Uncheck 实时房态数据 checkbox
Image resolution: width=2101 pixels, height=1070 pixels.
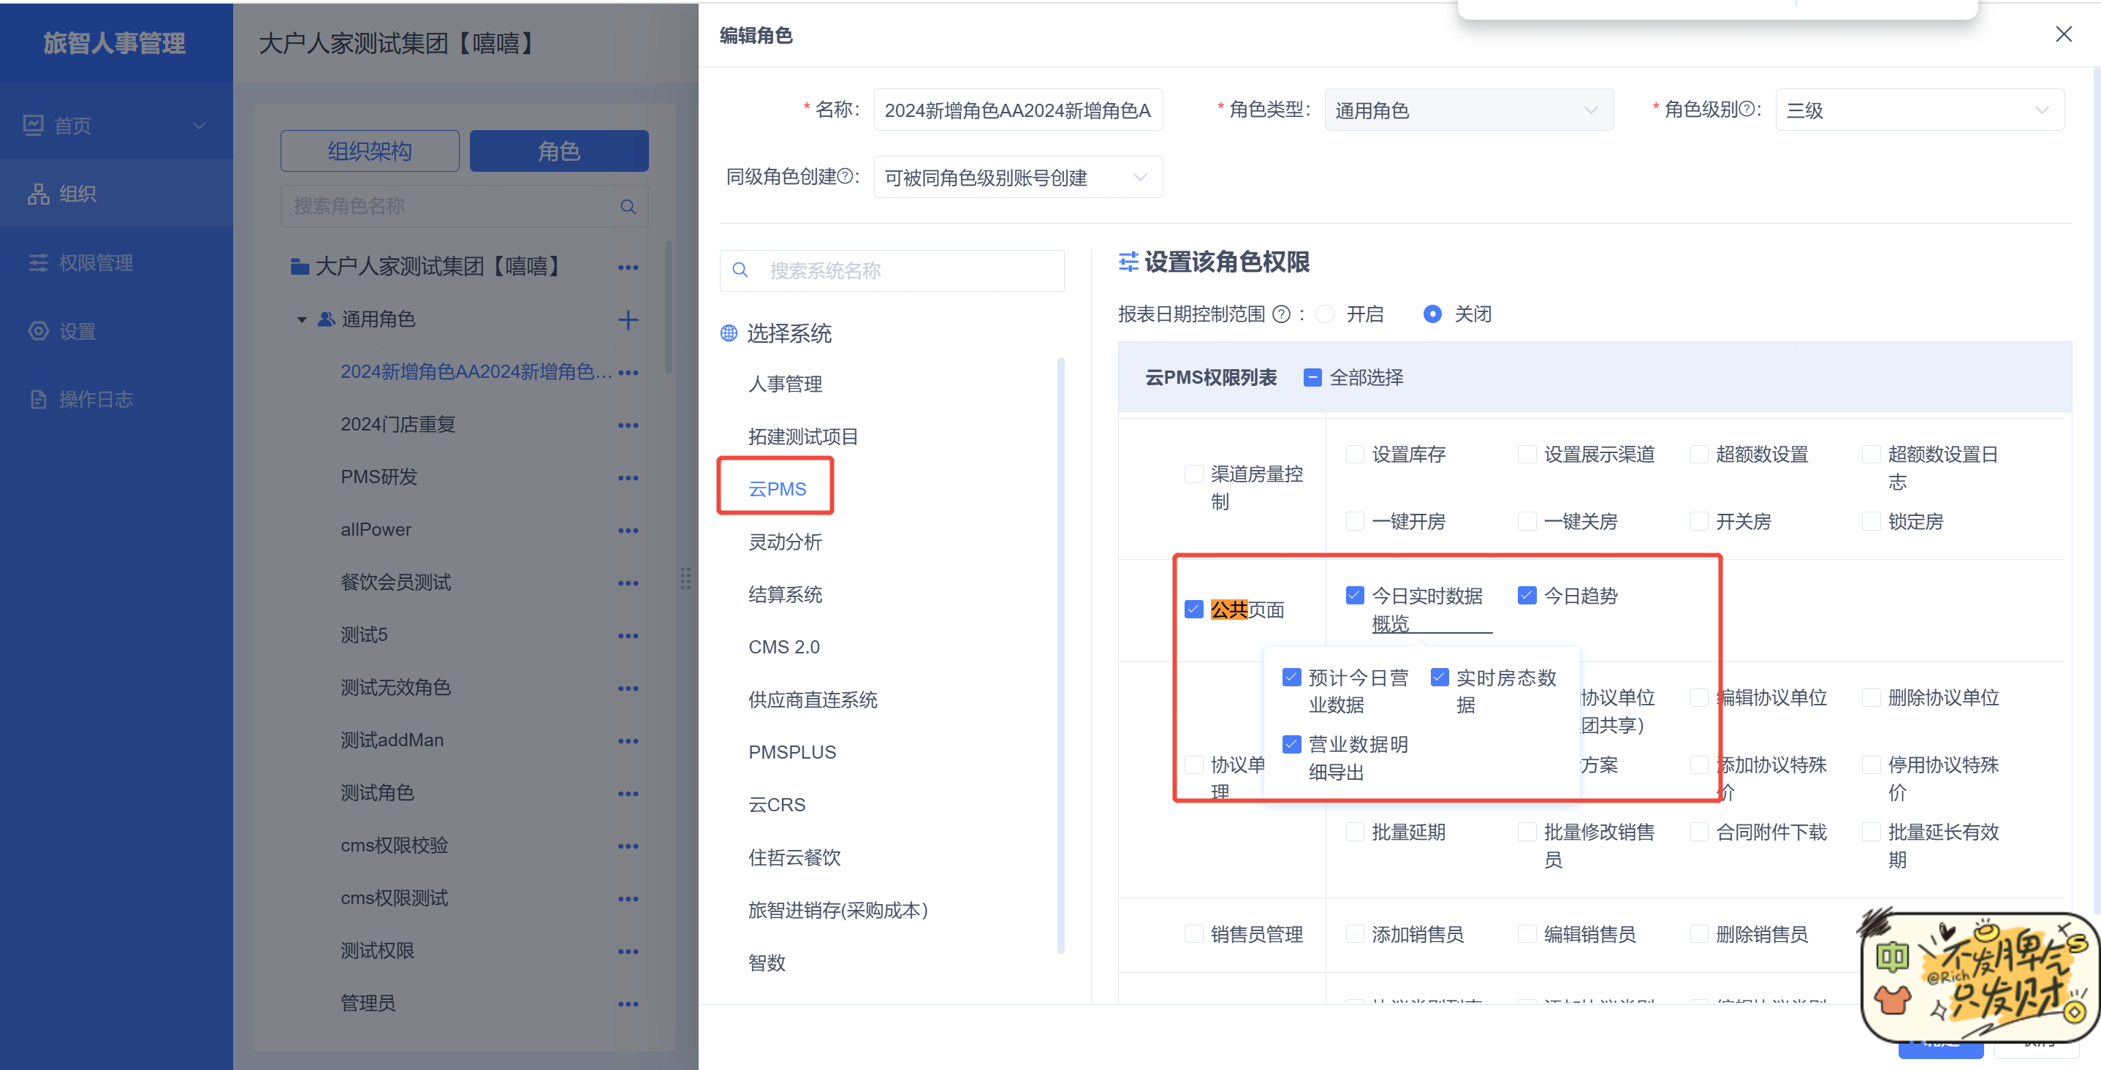tap(1439, 677)
